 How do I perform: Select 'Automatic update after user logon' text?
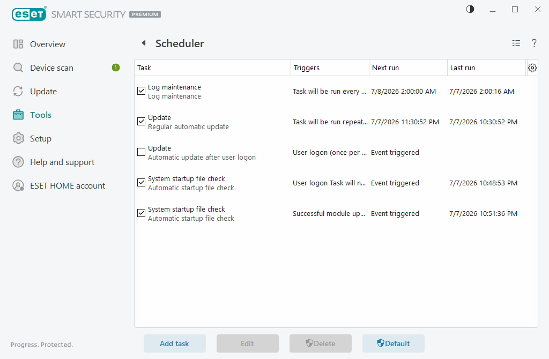pos(202,158)
